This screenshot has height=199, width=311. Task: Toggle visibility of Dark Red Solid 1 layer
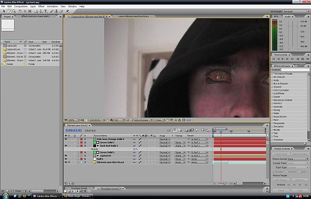(x=66, y=146)
